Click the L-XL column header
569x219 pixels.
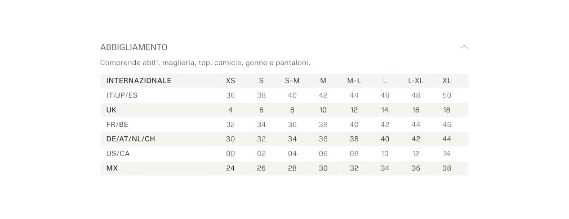416,81
